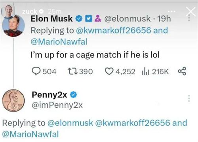
Task: Click Elon Musk's blue verified checkmark badge
Action: tap(79, 19)
